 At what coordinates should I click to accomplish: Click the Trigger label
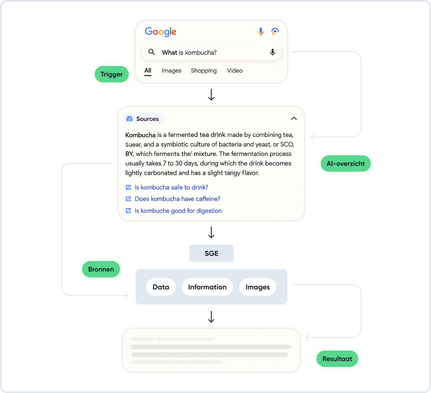112,74
